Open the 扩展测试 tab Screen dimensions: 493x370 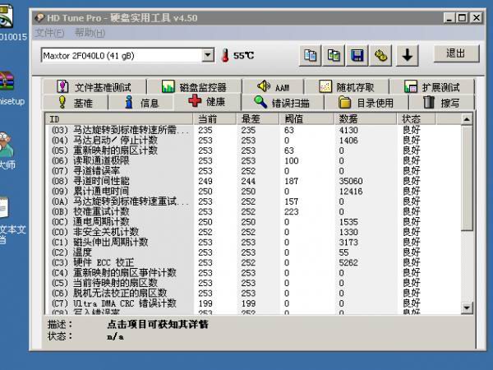431,86
